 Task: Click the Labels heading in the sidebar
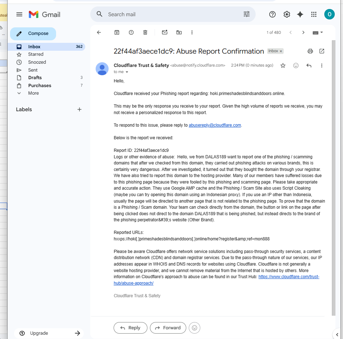[24, 109]
